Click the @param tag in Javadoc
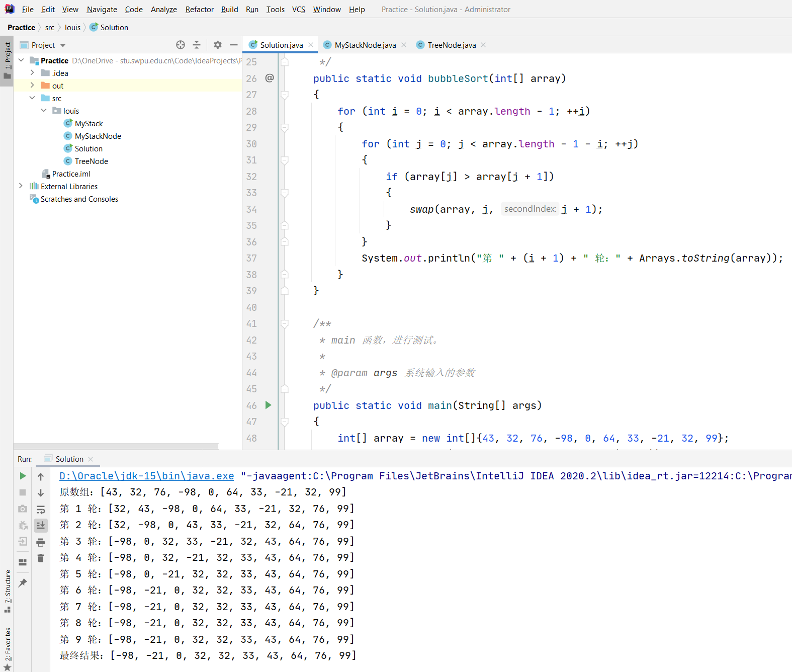The image size is (792, 672). click(x=349, y=373)
